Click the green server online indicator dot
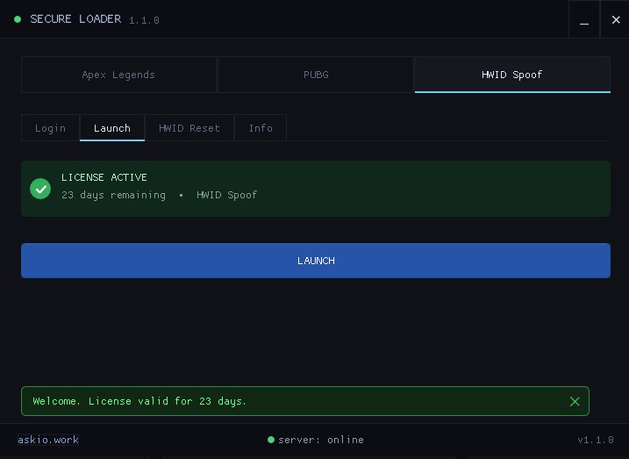This screenshot has height=459, width=629. point(271,440)
